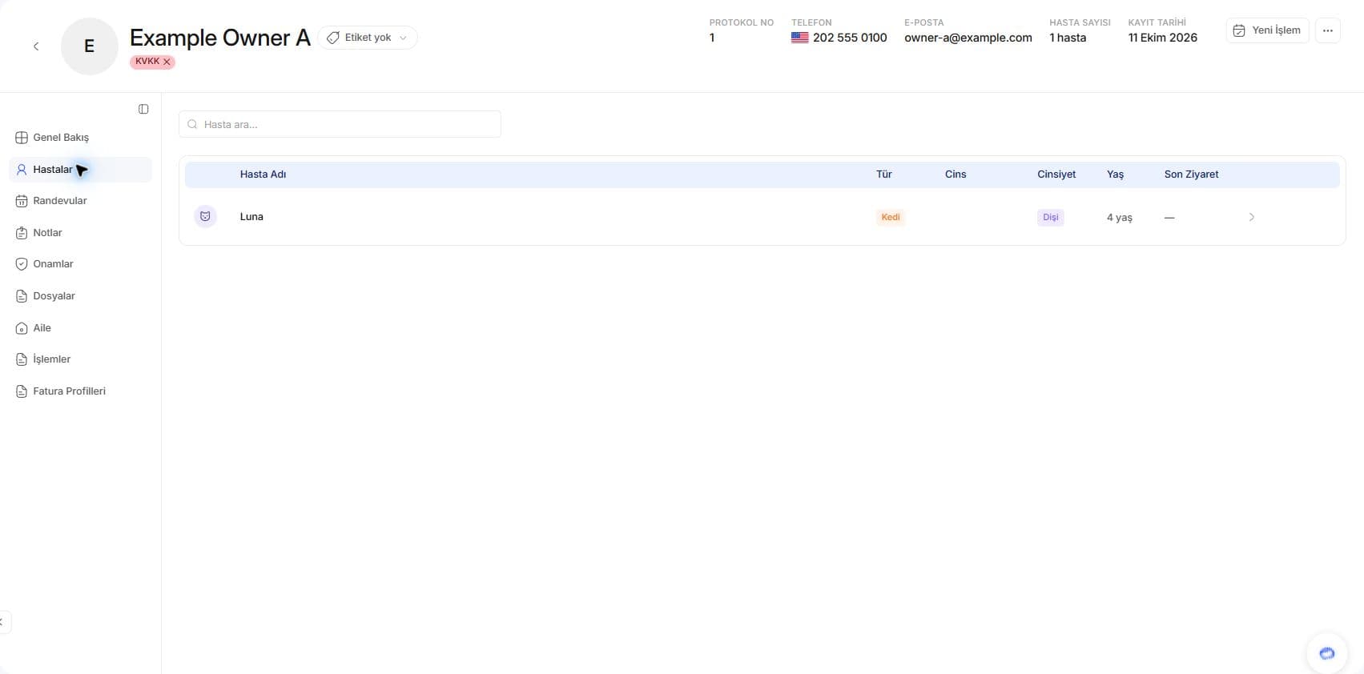Go to Onamlar section
Image resolution: width=1364 pixels, height=674 pixels.
point(80,264)
